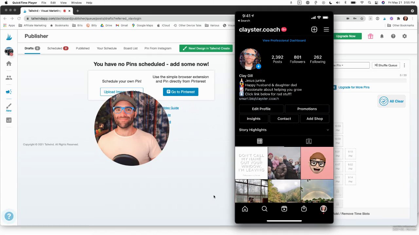Tap Add Shop button on Instagram
419x235 pixels.
(315, 119)
